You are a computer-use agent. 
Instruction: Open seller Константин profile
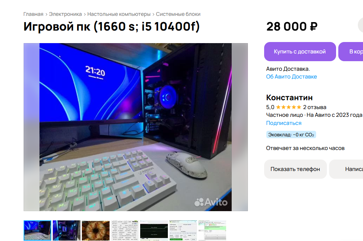point(289,98)
